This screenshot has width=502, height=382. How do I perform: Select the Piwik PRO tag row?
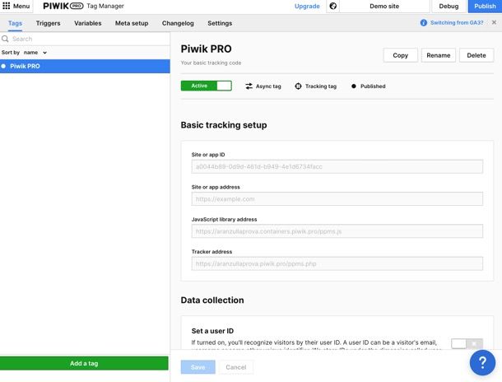click(x=85, y=67)
